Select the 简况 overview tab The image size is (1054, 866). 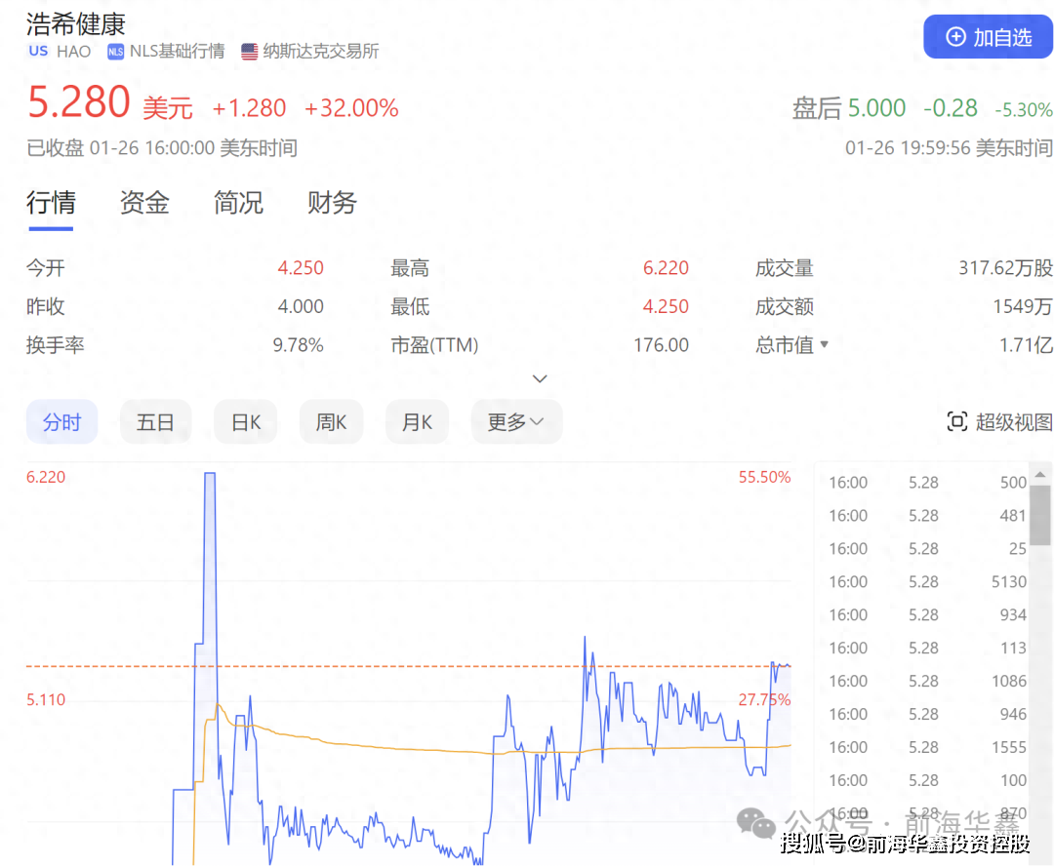pos(237,203)
